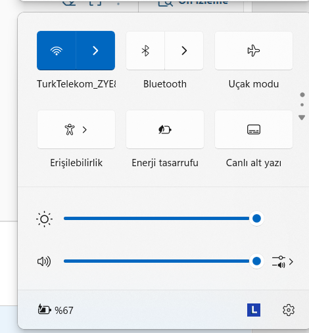309x333 pixels.
Task: Click the brightness sun icon
Action: tap(44, 219)
